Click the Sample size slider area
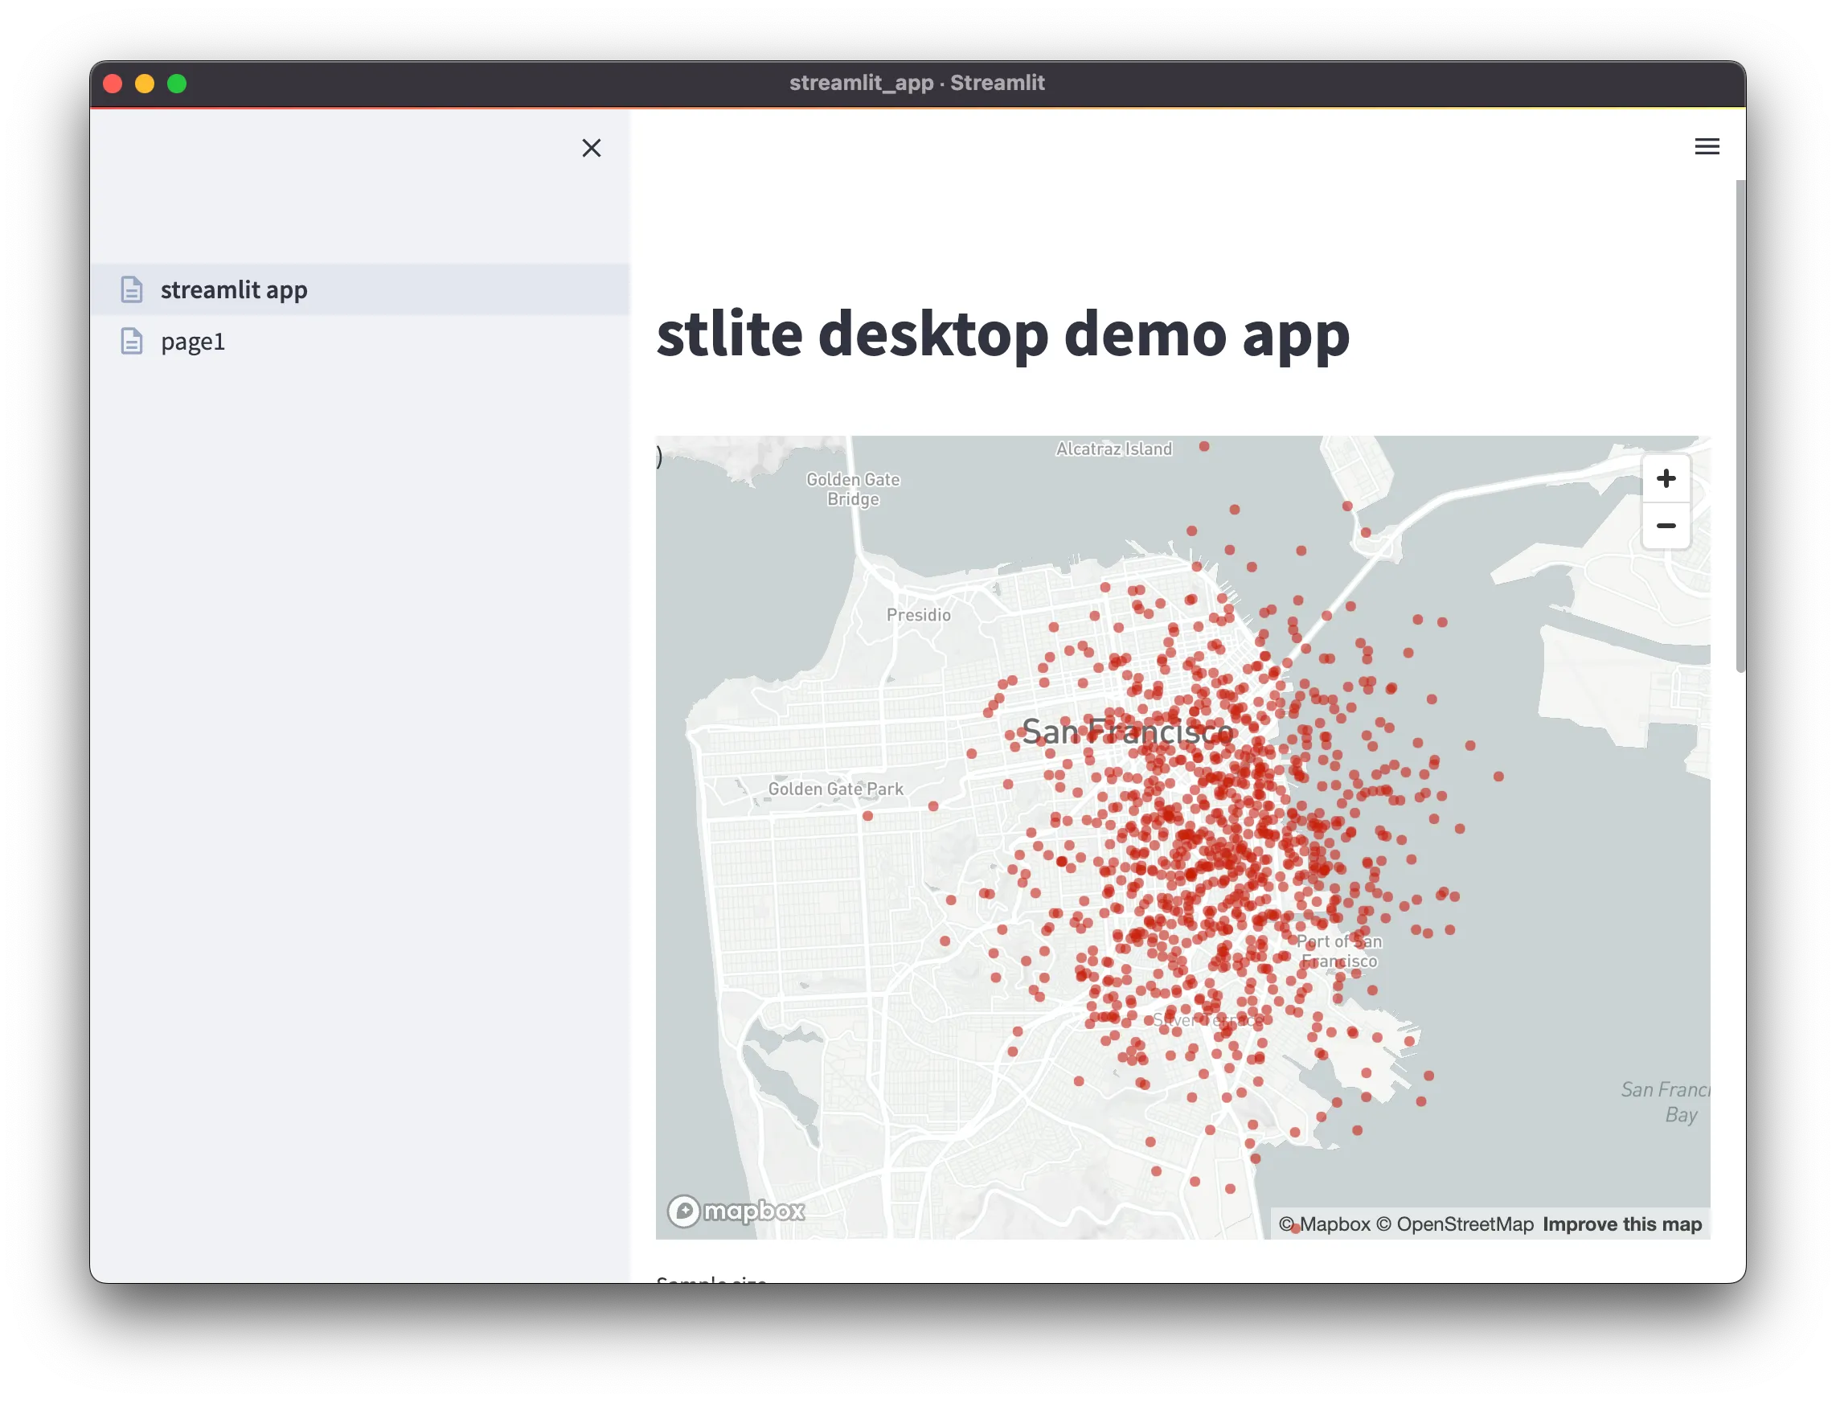The image size is (1836, 1402). click(x=714, y=1281)
